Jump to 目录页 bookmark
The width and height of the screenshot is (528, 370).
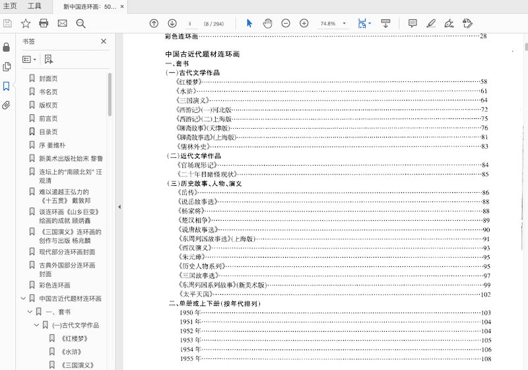[x=48, y=131]
